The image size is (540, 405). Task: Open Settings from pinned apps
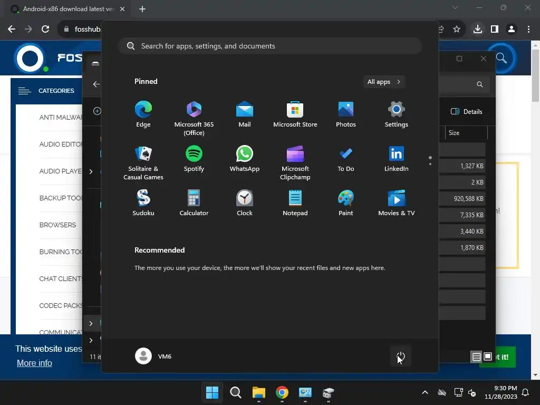(x=397, y=114)
